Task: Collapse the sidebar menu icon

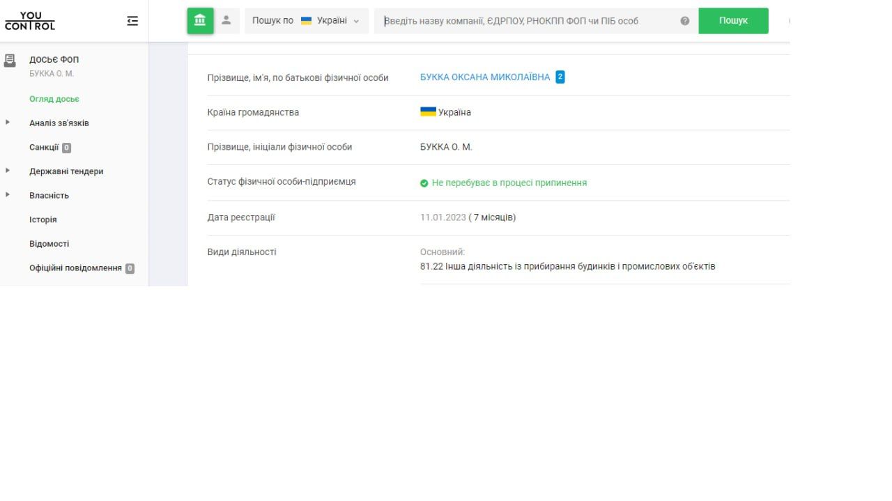Action: [x=132, y=21]
